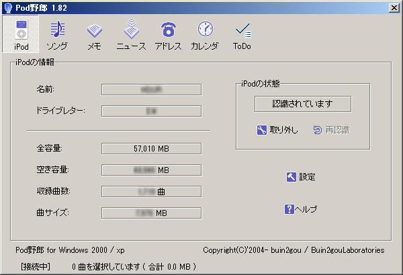Viewport: 403px width, 275px height.
Task: Open the ソング (Songs) section
Action: (x=58, y=36)
